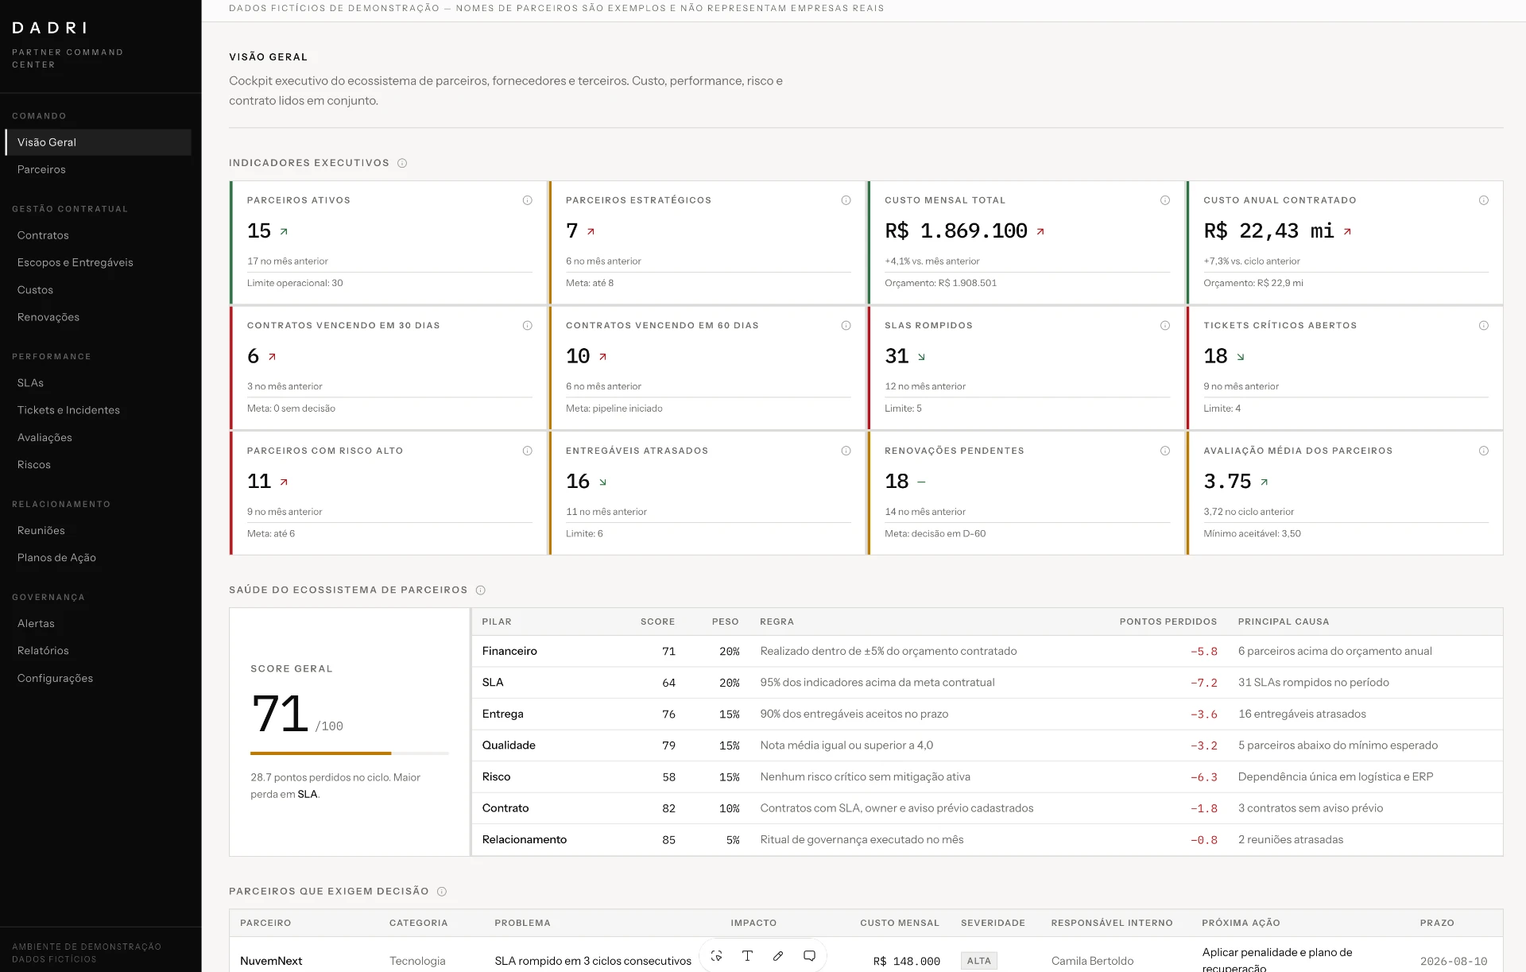Screen dimensions: 1526x972
Task: Click the ALTA severity badge for NuvemNext
Action: point(979,961)
